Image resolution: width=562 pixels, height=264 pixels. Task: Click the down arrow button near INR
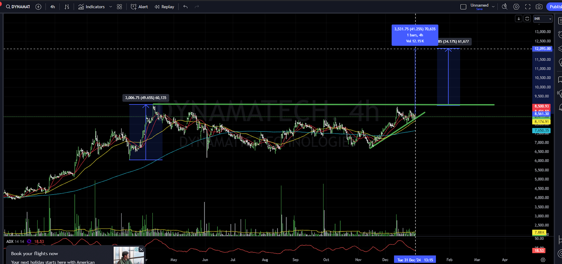point(518,19)
